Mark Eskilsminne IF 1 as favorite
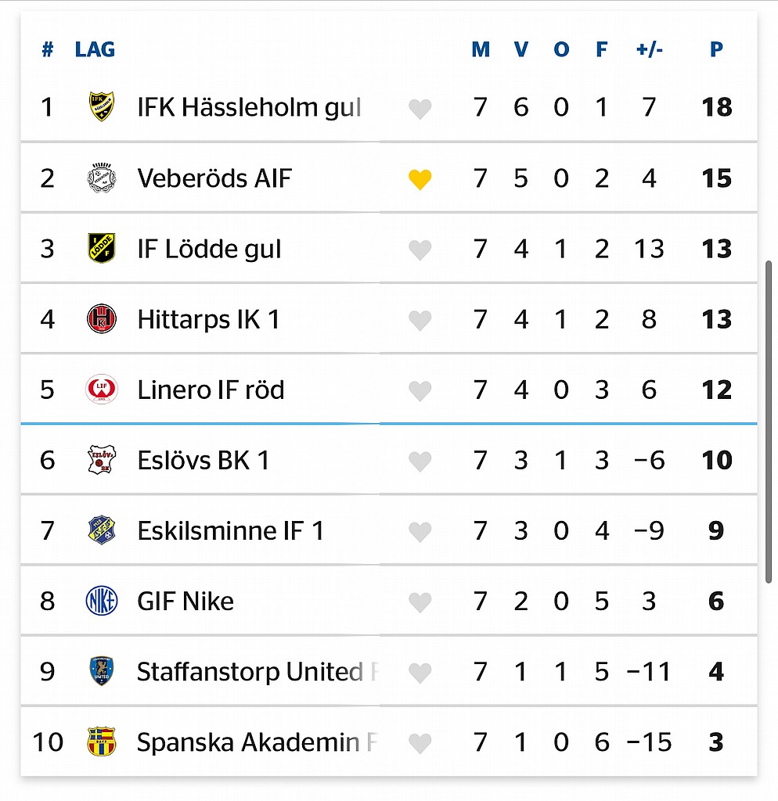The height and width of the screenshot is (801, 778). point(420,533)
